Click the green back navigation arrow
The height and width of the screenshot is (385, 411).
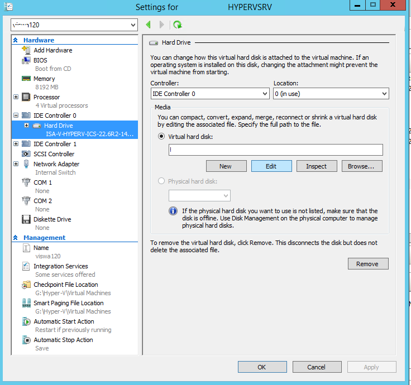click(x=149, y=25)
